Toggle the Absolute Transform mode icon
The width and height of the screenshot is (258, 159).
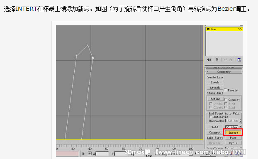tap(90, 154)
